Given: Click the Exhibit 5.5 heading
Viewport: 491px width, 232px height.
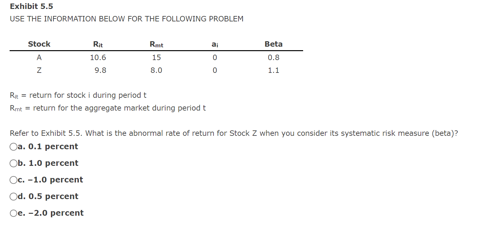Looking at the screenshot, I should [31, 6].
